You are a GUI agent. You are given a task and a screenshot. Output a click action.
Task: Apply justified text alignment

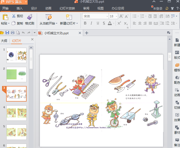[x=150, y=23]
